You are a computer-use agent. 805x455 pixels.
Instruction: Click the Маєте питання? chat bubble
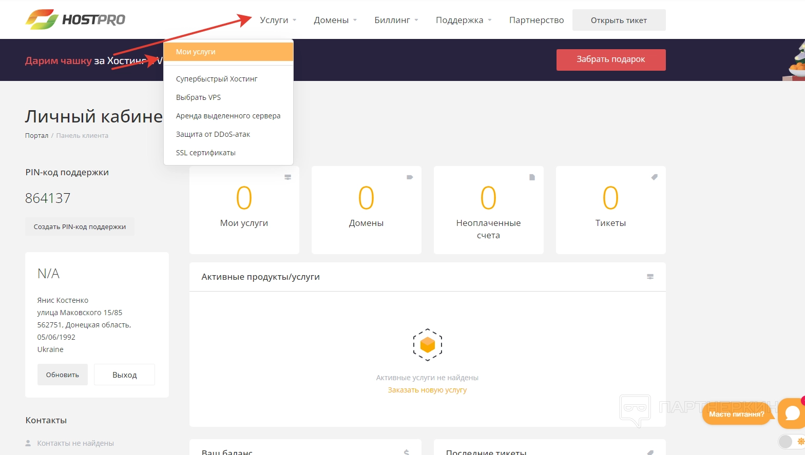(x=737, y=414)
